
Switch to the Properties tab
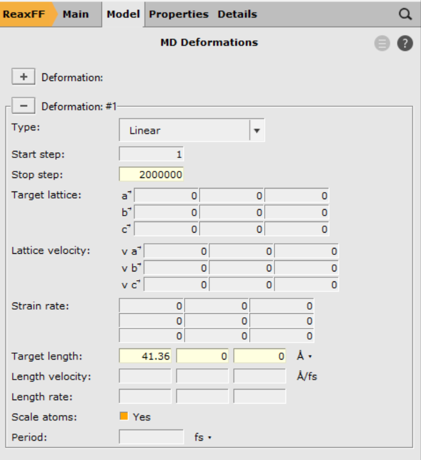[x=178, y=14]
